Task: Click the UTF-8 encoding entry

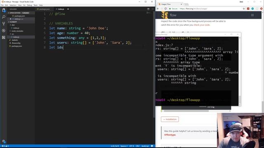Action: [x=132, y=146]
